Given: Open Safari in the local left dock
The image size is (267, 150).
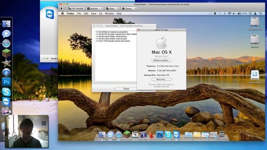Looking at the screenshot, I should [6, 43].
